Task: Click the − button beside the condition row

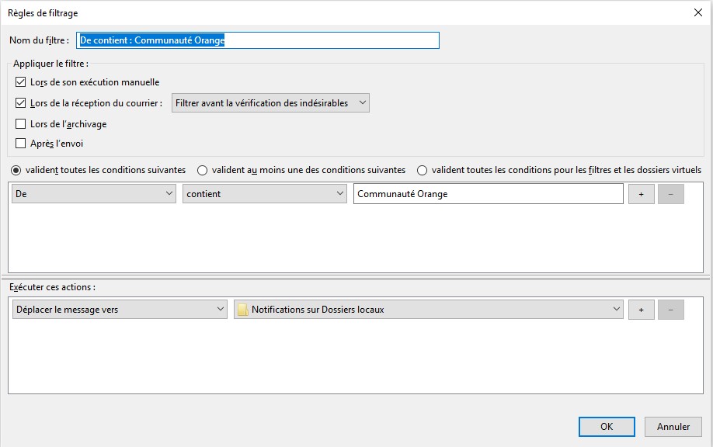Action: (x=670, y=193)
